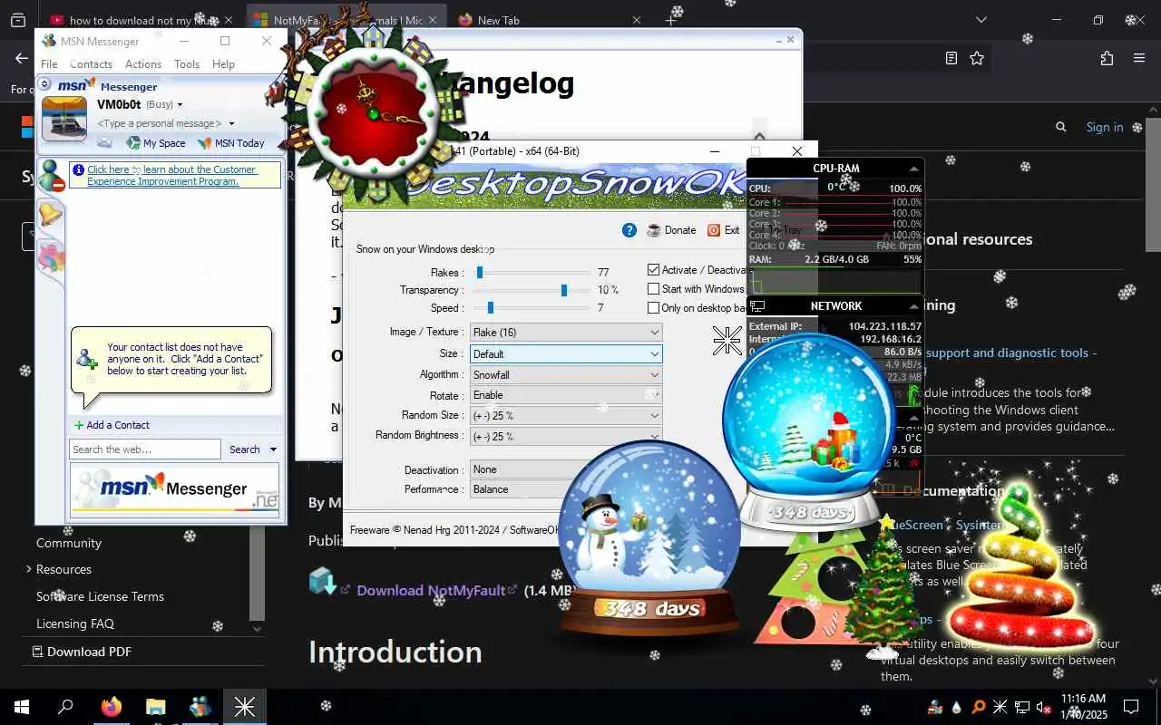Screen dimensions: 1161x725
Task: Open Firefox extensions puzzle icon
Action: tap(1107, 58)
